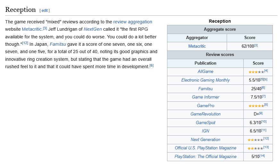Open the AllGame publication link
This screenshot has width=278, height=166.
(x=205, y=71)
